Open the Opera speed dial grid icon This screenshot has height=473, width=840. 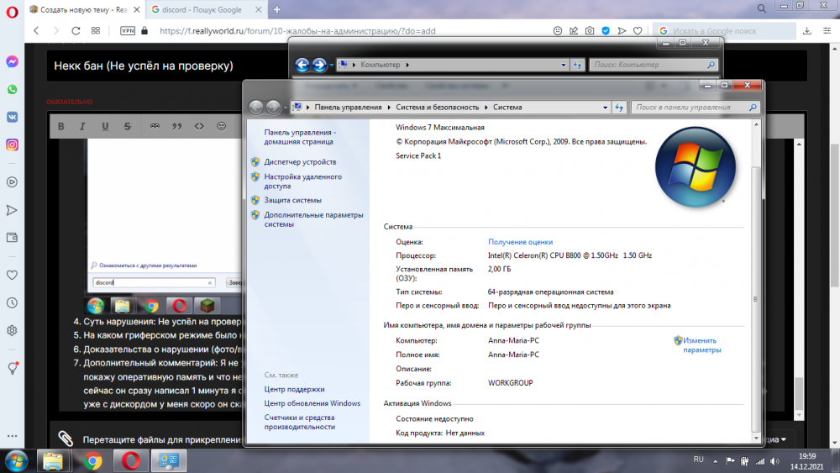[96, 31]
